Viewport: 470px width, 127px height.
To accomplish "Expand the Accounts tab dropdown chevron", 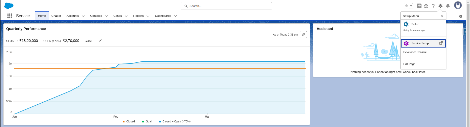I will coord(83,16).
